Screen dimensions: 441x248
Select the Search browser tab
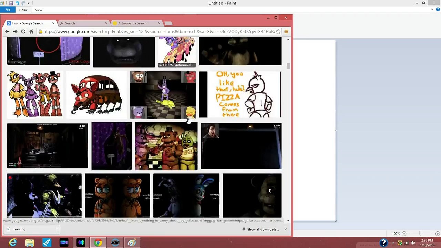click(70, 23)
